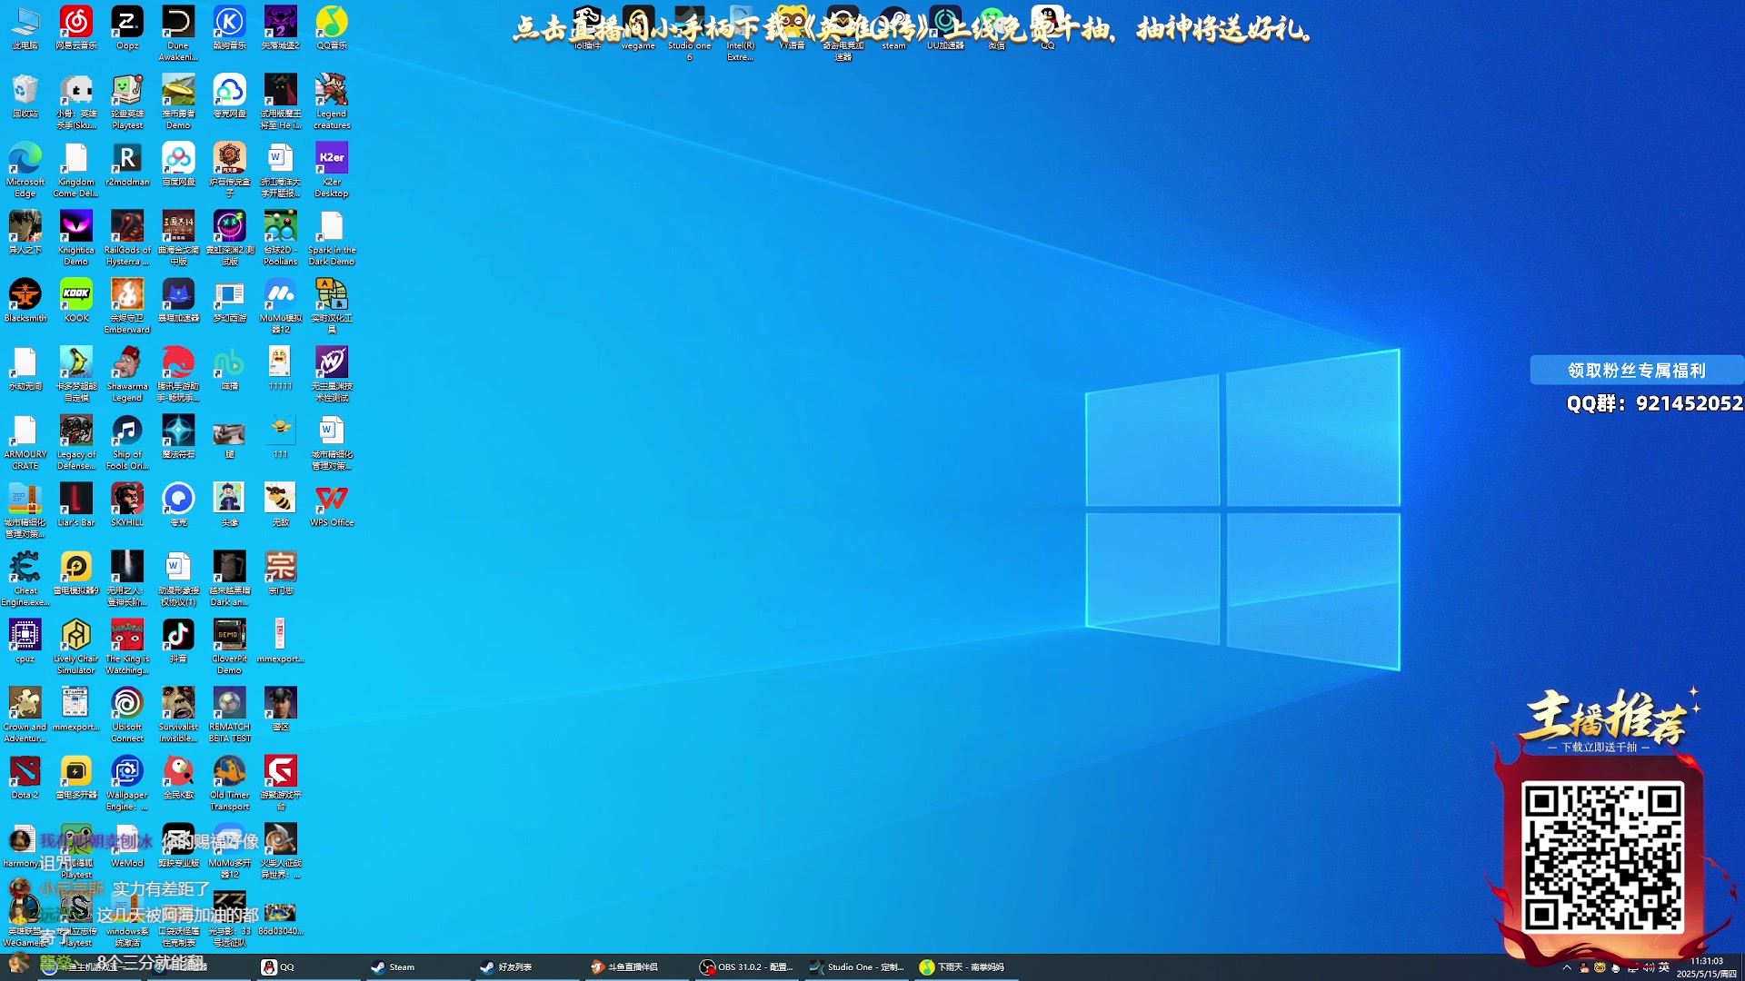The height and width of the screenshot is (981, 1745).
Task: Open the Dune Awakening desktop icon
Action: coord(178,34)
